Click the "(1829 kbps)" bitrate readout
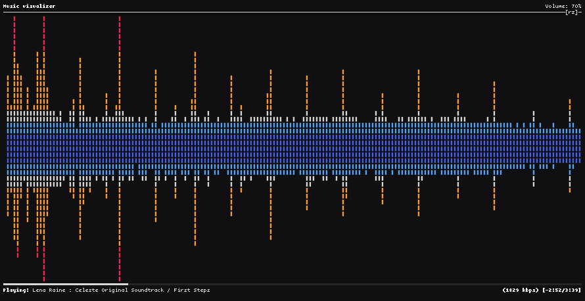The image size is (585, 301). (520, 290)
